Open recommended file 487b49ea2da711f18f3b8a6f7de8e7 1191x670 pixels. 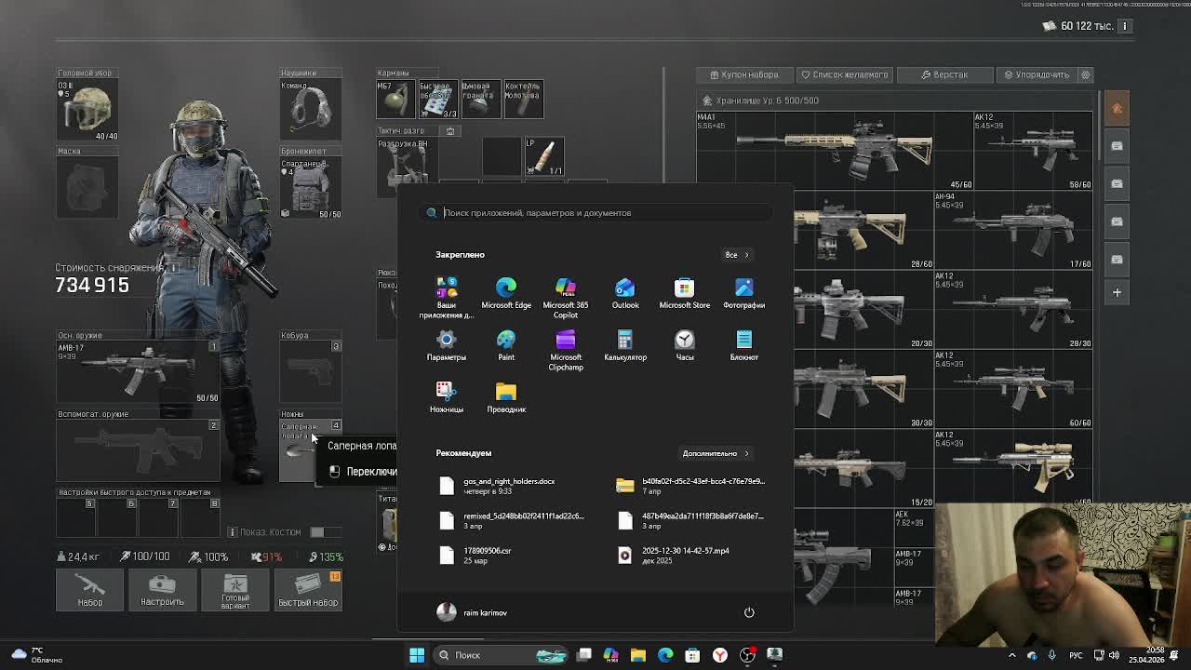691,520
